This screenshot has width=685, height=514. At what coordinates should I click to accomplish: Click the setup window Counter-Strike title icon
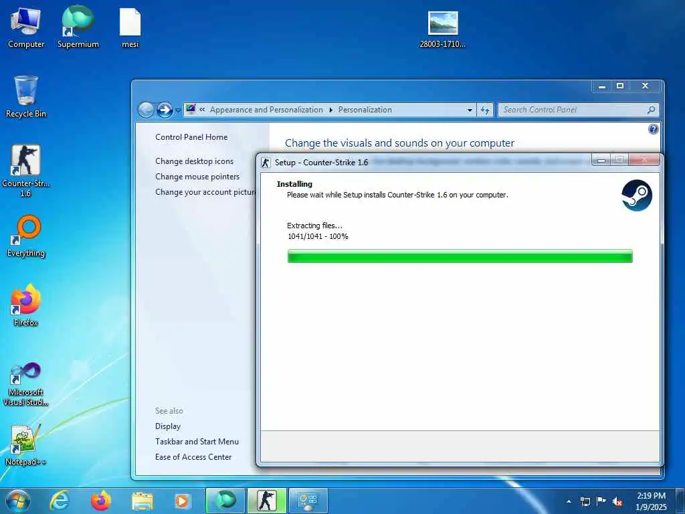pos(266,162)
